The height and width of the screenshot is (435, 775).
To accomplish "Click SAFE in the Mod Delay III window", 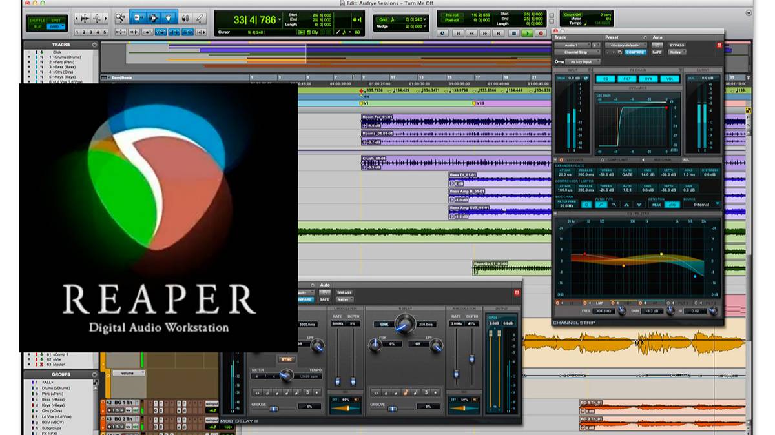I will click(324, 299).
